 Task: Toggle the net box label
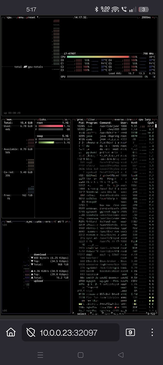click(x=9, y=221)
